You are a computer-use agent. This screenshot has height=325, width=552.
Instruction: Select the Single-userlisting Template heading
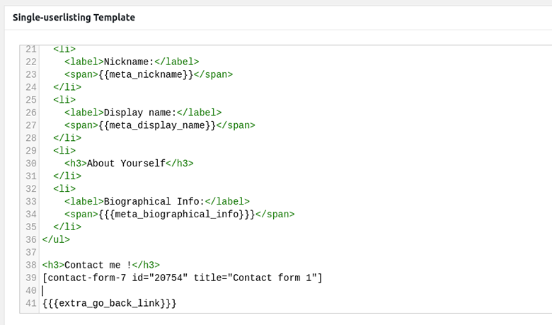point(74,18)
